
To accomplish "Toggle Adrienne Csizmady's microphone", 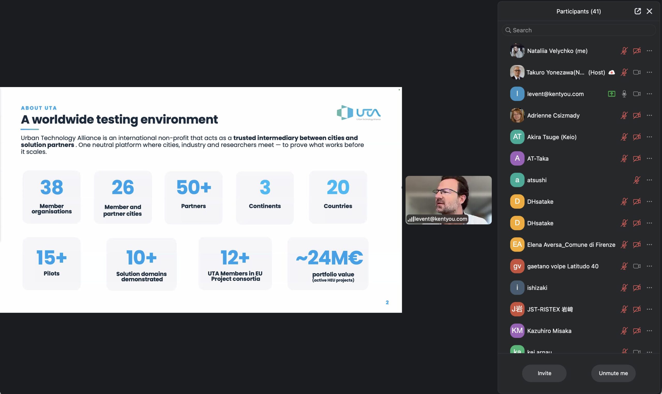I will [x=624, y=115].
